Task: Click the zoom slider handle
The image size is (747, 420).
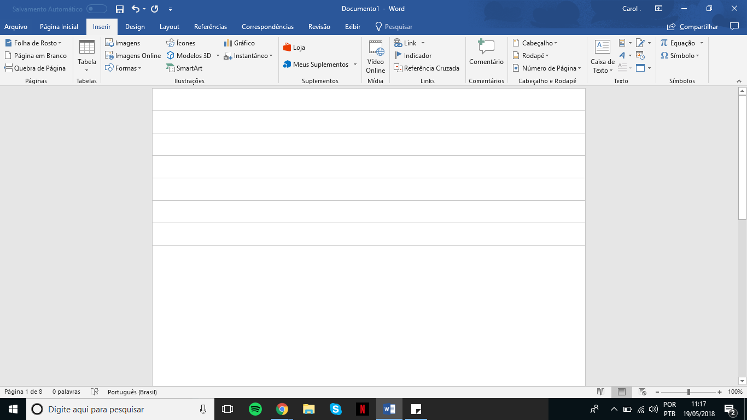Action: click(x=688, y=392)
